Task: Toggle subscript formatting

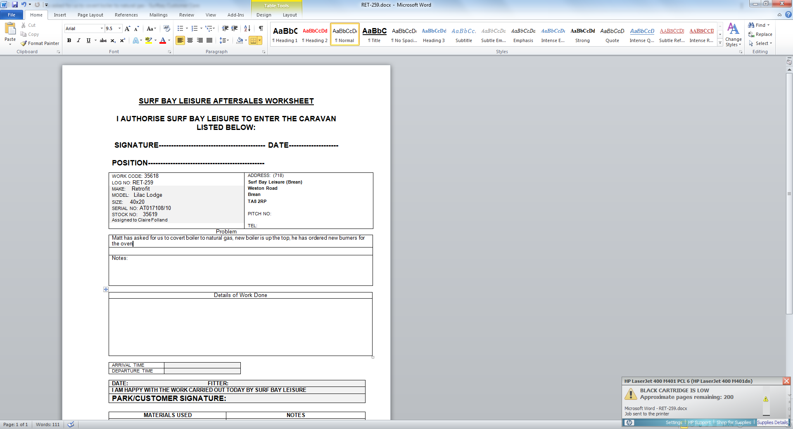Action: pyautogui.click(x=113, y=40)
